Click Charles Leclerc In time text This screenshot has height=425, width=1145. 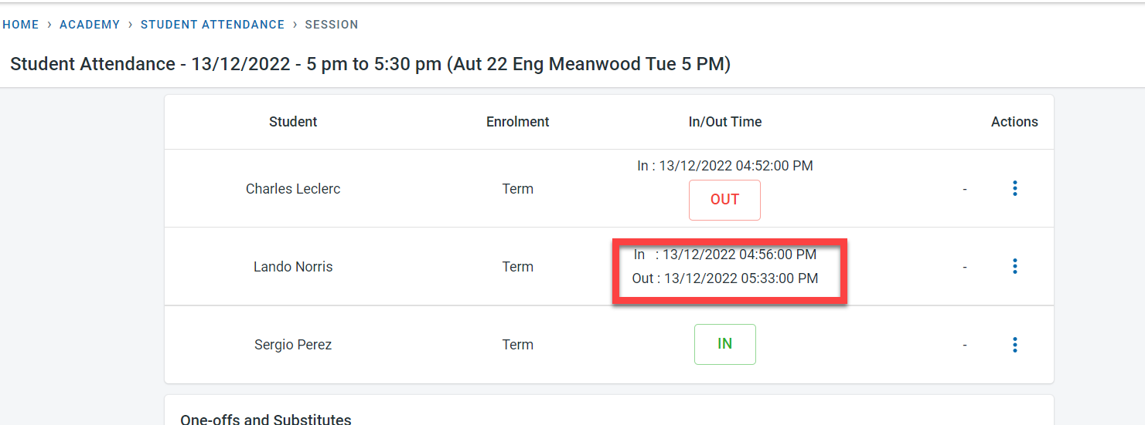pos(724,166)
